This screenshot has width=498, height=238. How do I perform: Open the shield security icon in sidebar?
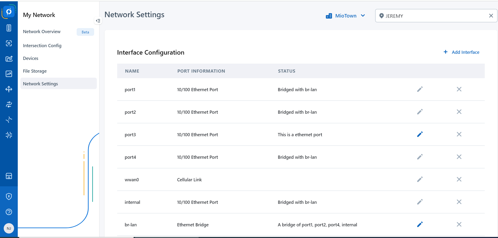click(9, 196)
